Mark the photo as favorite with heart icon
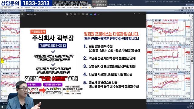Screen dimensions: 194x109 pos(79,14)
